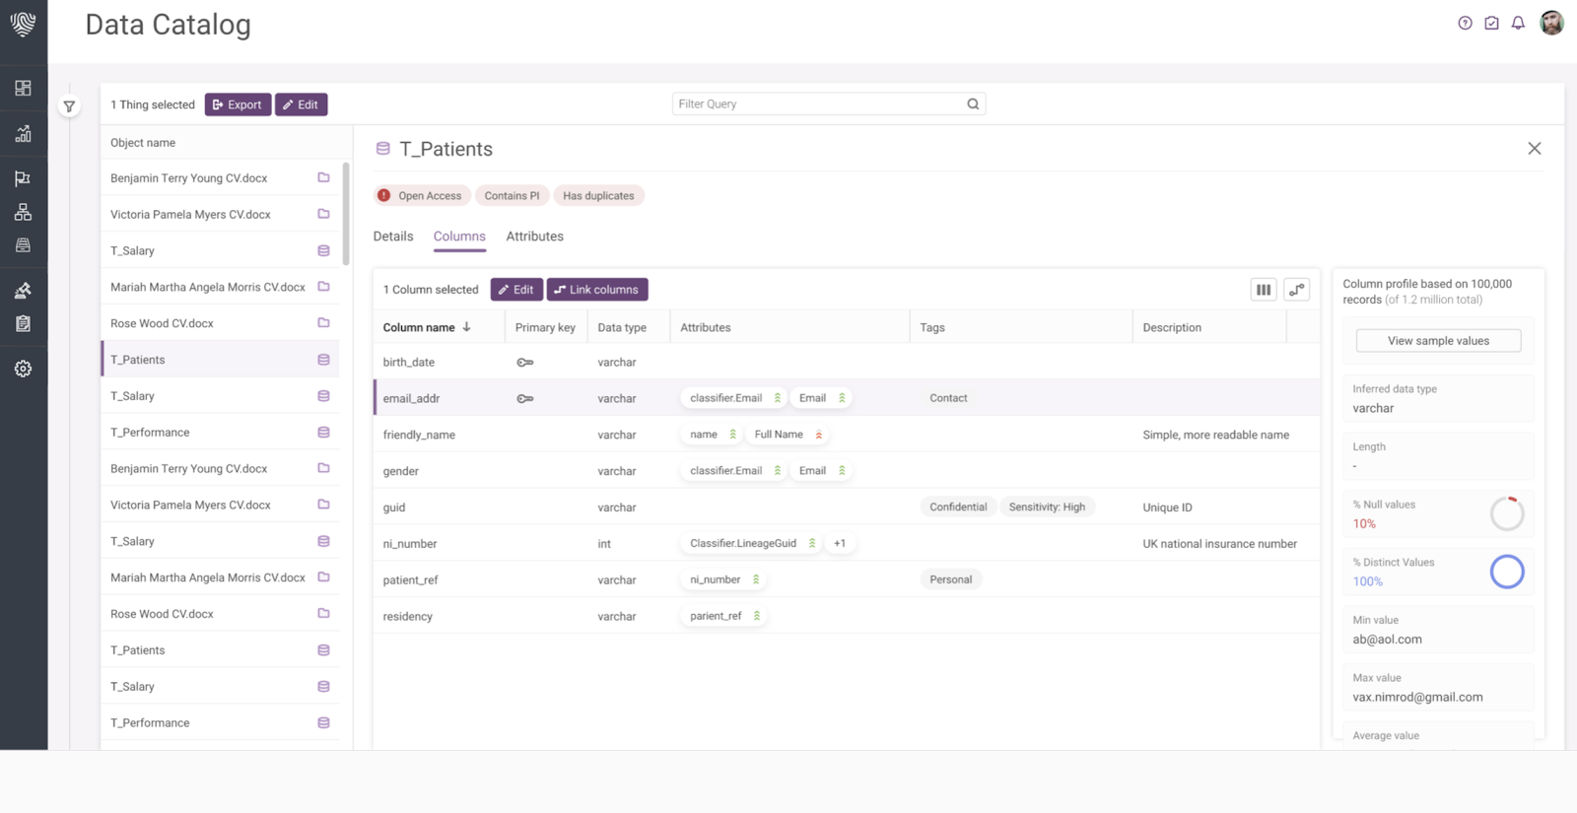The width and height of the screenshot is (1577, 813).
Task: Click the red alert icon on Open Access
Action: click(384, 195)
